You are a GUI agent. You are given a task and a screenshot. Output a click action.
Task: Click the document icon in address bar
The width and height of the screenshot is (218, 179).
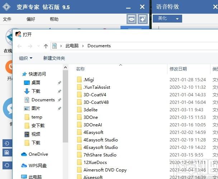pos(54,46)
